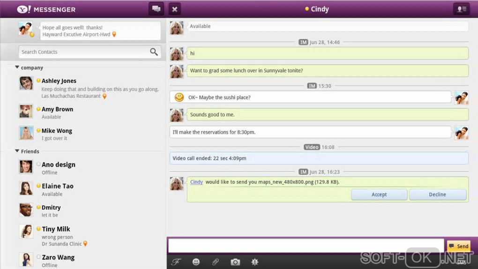The height and width of the screenshot is (269, 478).
Task: Open Dmitry's avatar
Action: [x=26, y=210]
